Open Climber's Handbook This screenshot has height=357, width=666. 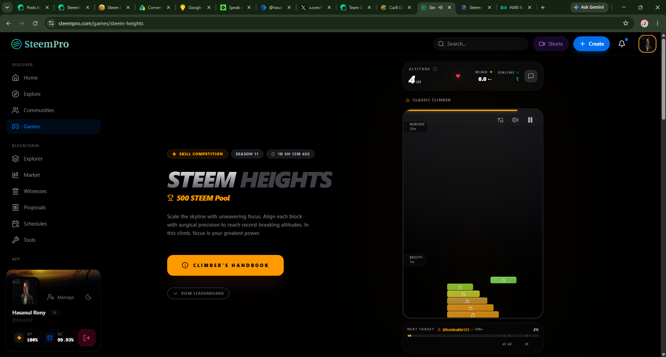pos(225,265)
